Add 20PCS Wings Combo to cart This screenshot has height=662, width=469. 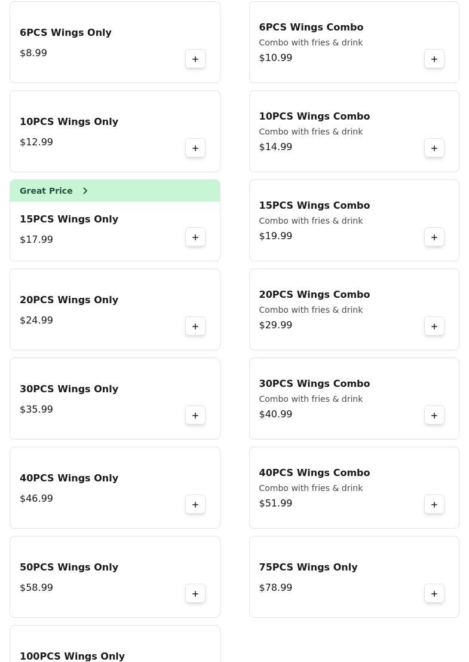coord(434,327)
